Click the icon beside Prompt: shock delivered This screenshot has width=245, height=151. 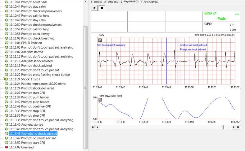pyautogui.click(x=7, y=88)
